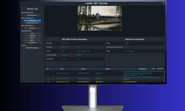
Task: Click the Resolution value 1920 x 1080
Action: (65, 43)
